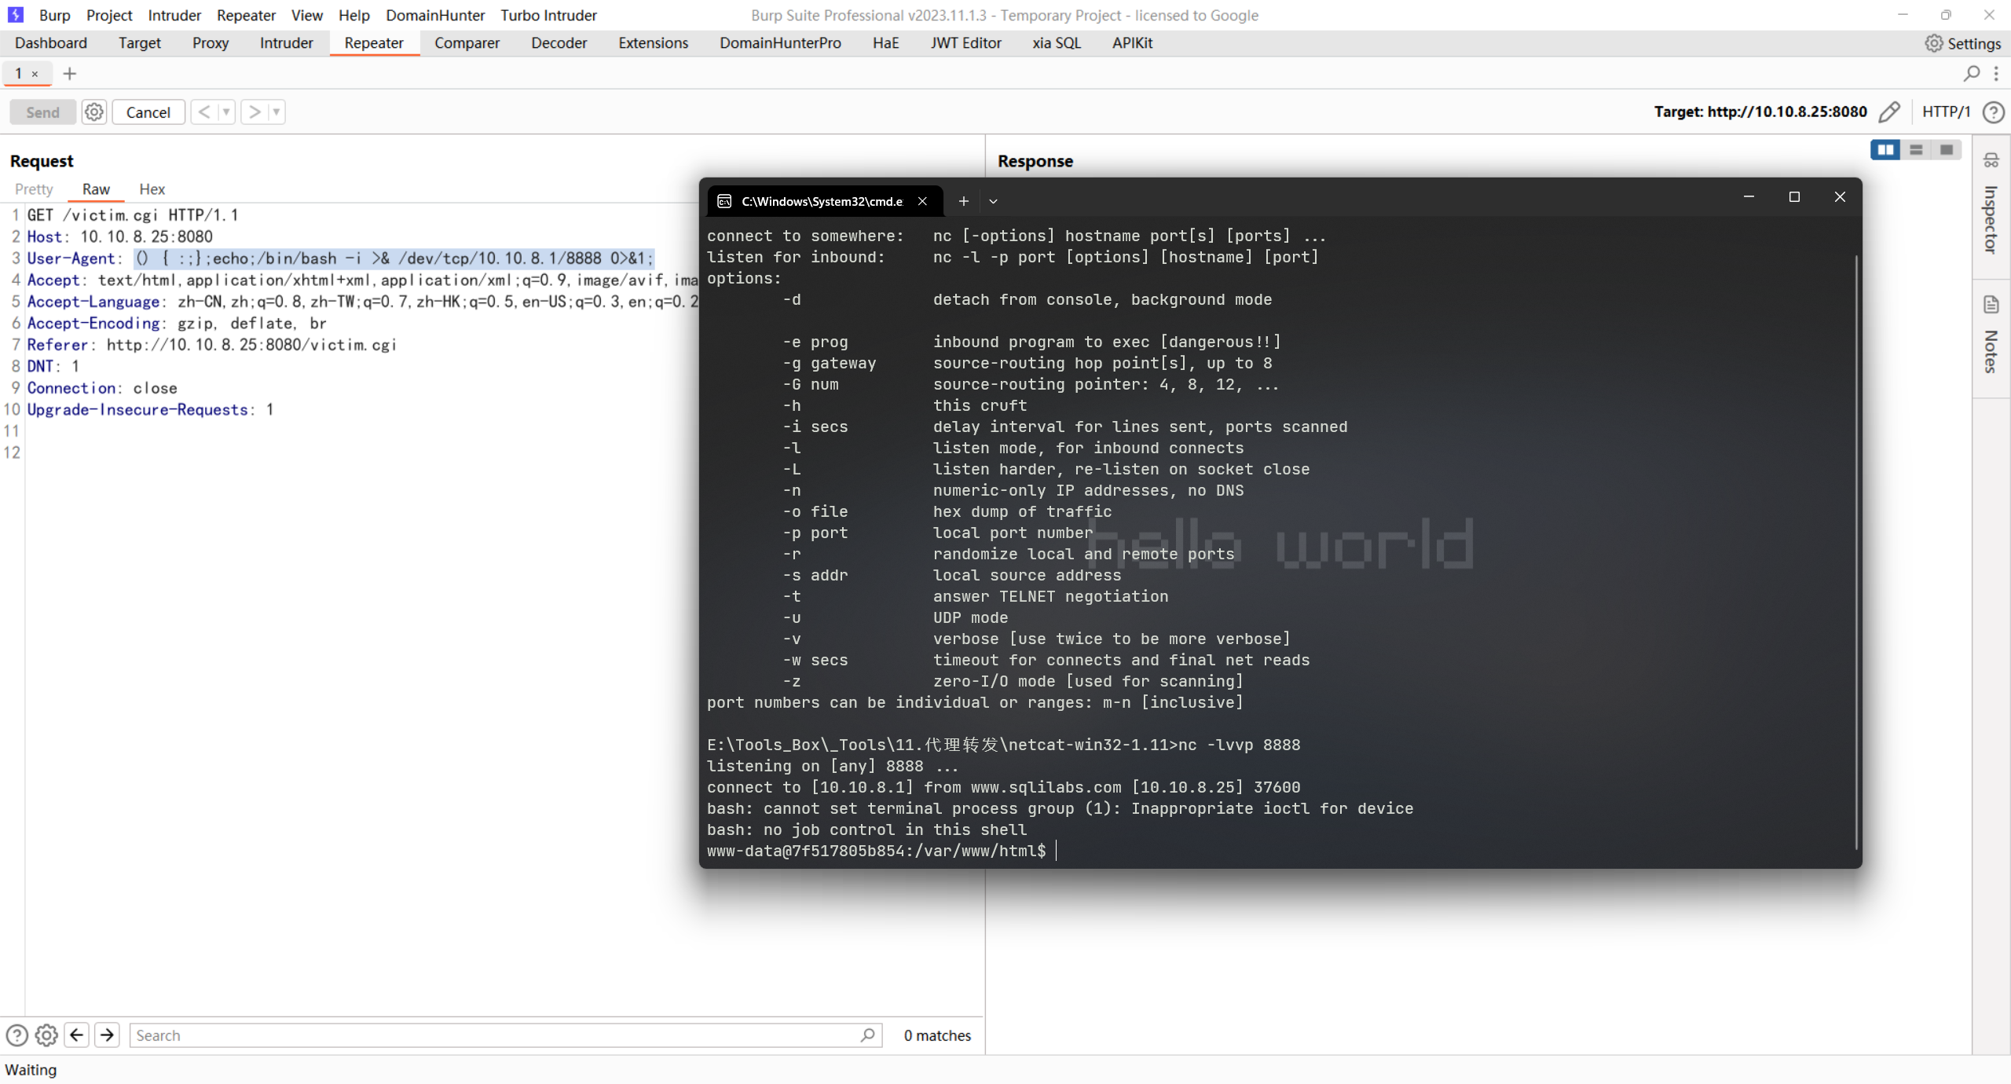Screen dimensions: 2011x1084
Task: Select top-bottom response layout
Action: coord(1916,149)
